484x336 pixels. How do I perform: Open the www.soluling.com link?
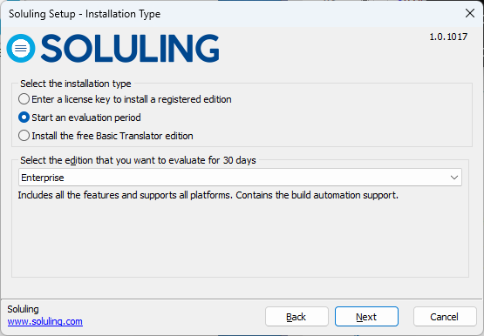(45, 321)
